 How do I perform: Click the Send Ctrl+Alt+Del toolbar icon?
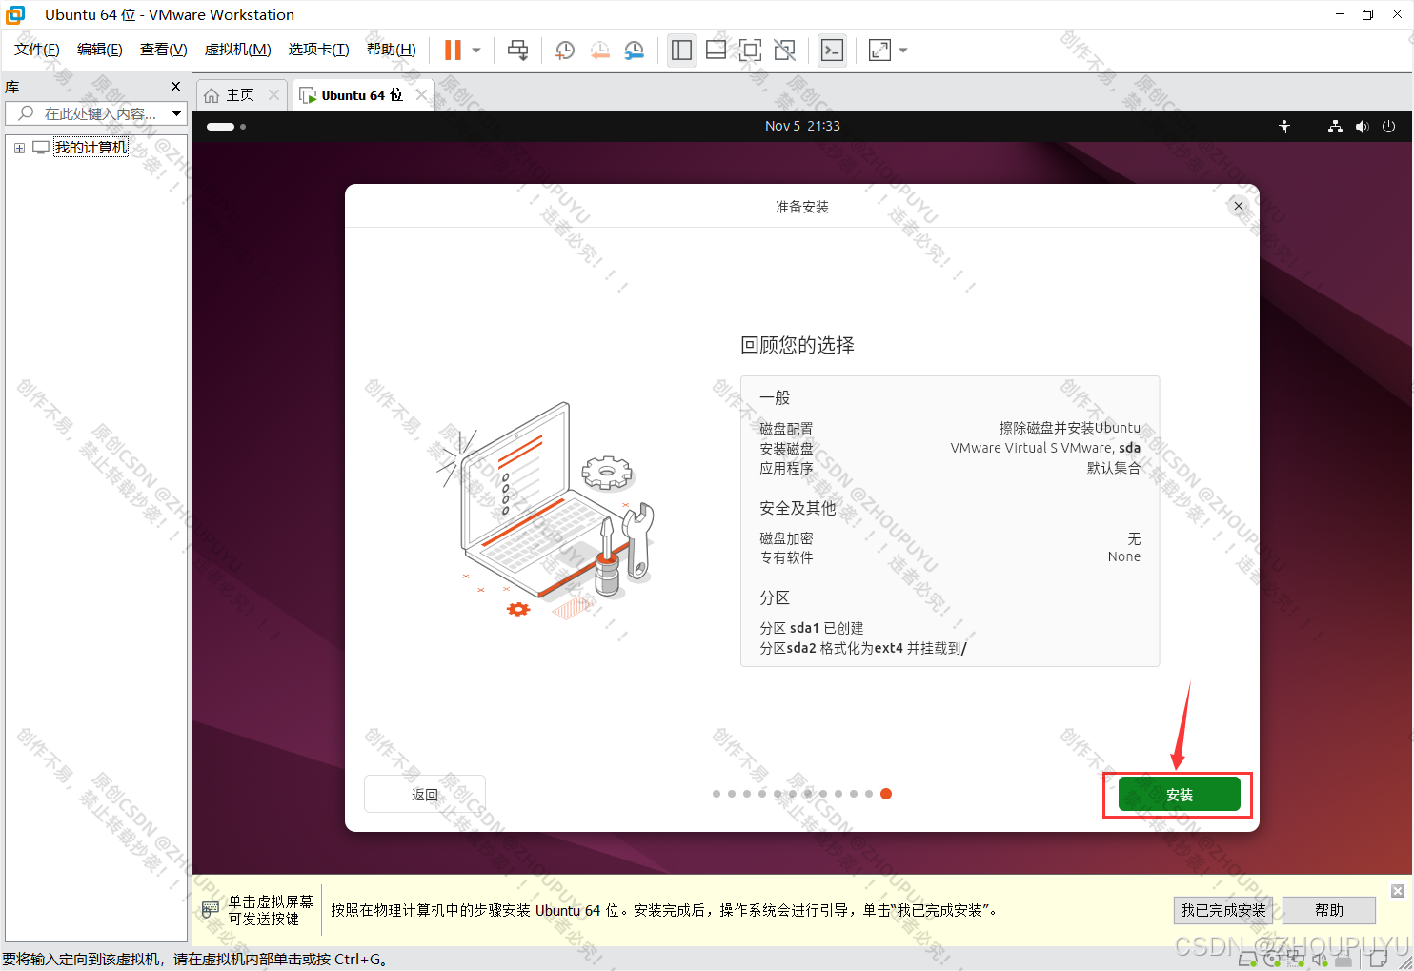tap(517, 51)
